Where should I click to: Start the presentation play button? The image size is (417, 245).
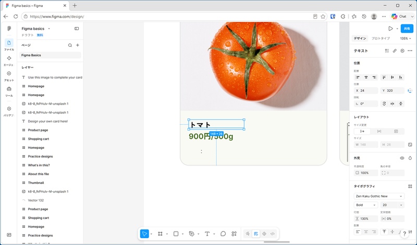[390, 29]
